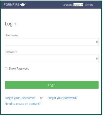Open Need to create an account link
This screenshot has height=116, width=103.
coord(23,104)
